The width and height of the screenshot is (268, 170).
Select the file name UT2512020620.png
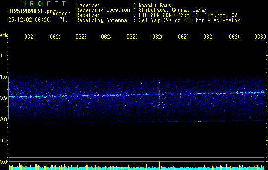pos(30,12)
